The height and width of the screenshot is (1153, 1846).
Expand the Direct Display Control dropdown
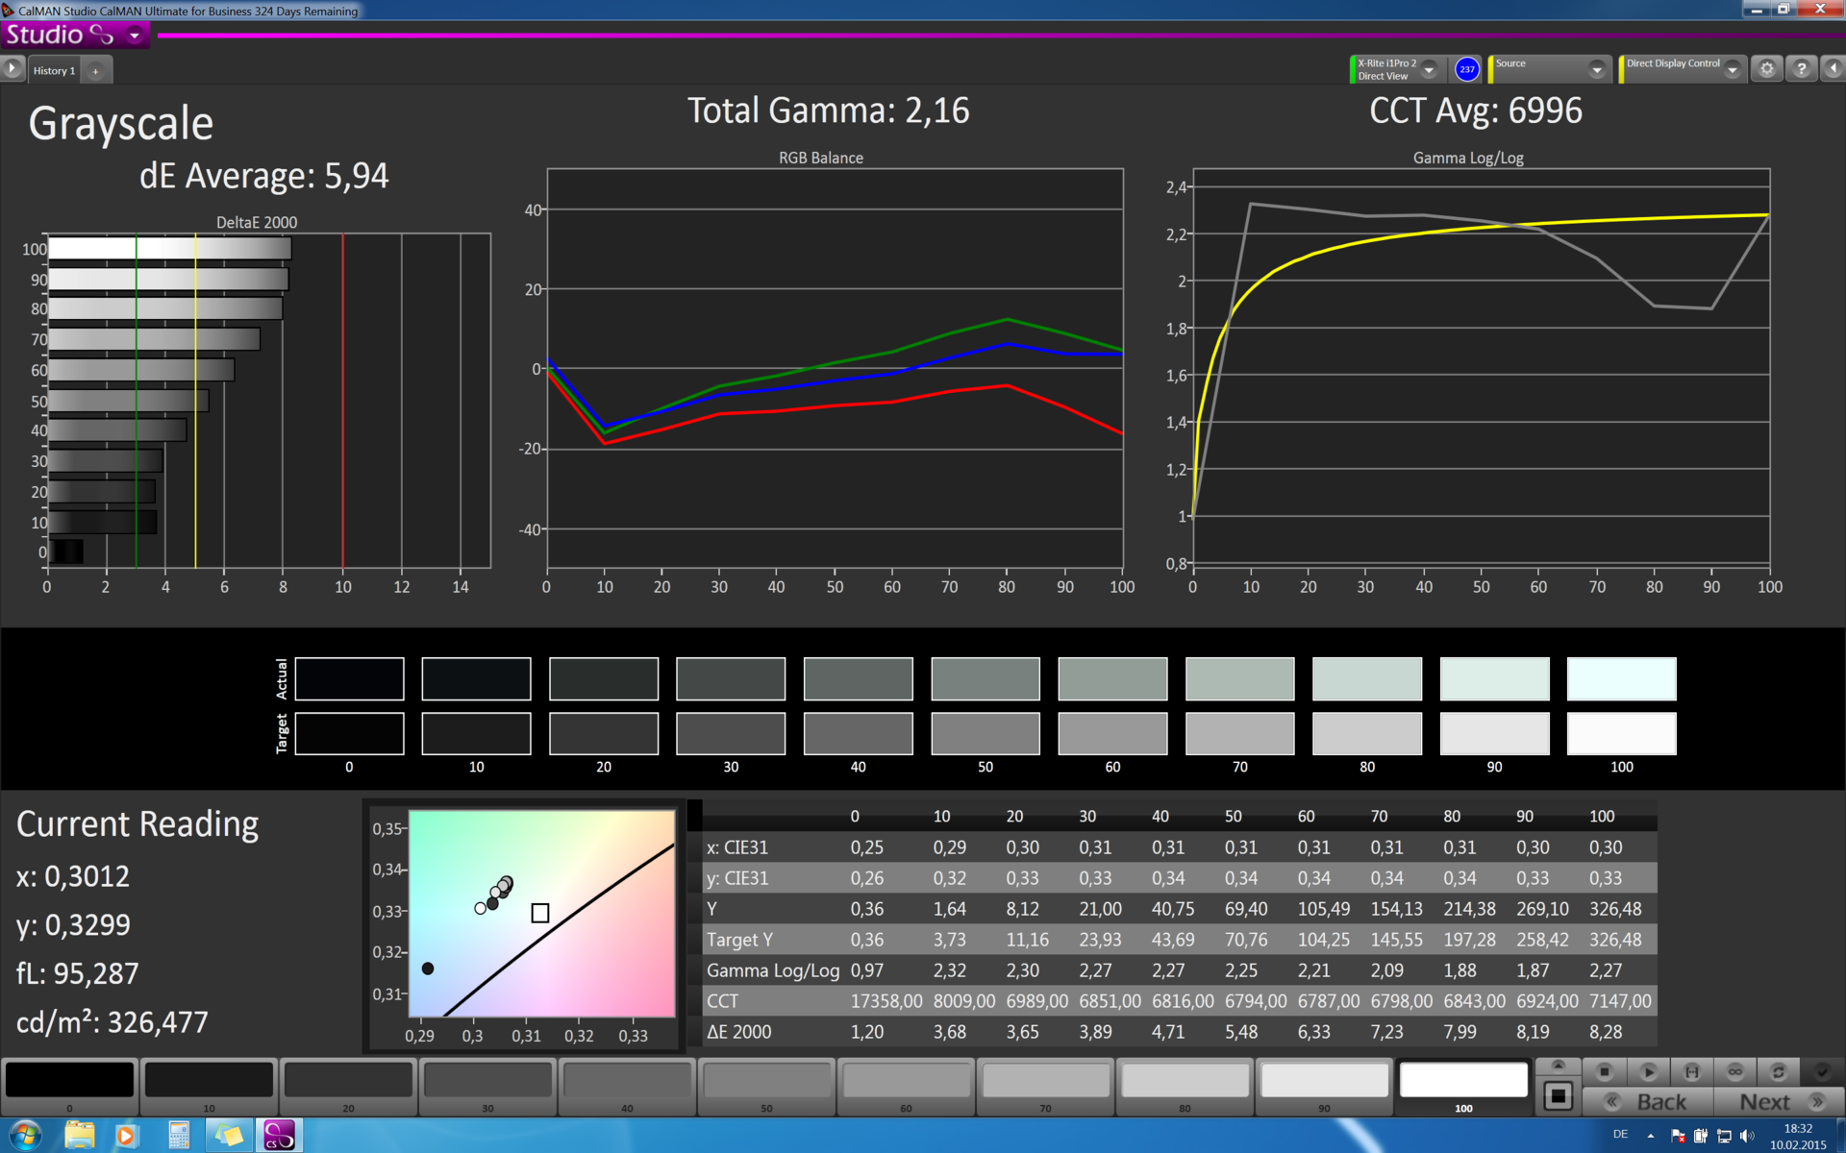pos(1732,69)
